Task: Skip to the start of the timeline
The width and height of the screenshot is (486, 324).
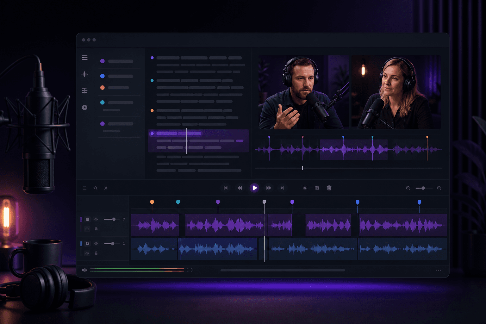Action: (x=226, y=188)
